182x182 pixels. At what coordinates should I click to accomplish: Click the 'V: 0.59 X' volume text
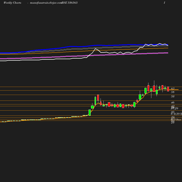pos(176,114)
